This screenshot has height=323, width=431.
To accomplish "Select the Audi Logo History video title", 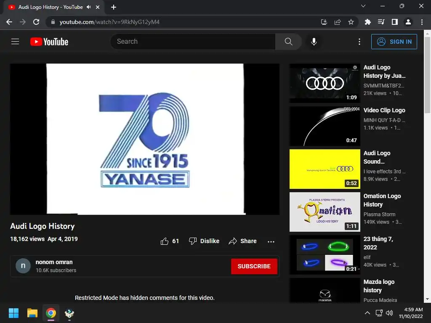I will [43, 226].
